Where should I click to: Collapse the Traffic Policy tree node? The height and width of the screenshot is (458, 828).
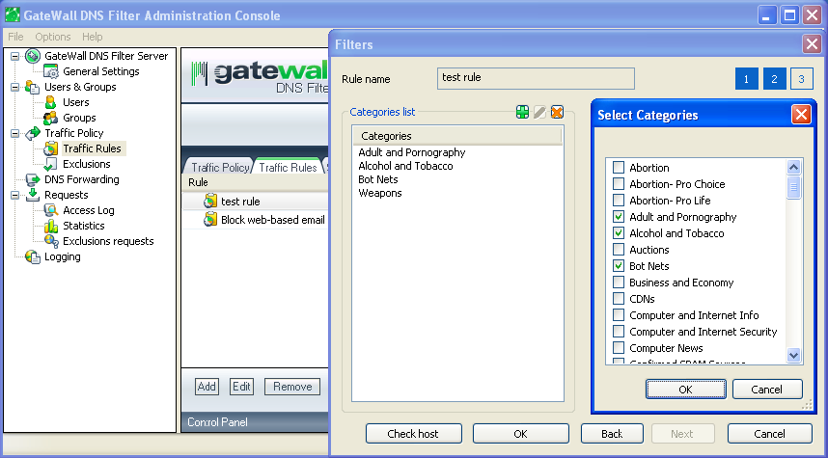[15, 133]
